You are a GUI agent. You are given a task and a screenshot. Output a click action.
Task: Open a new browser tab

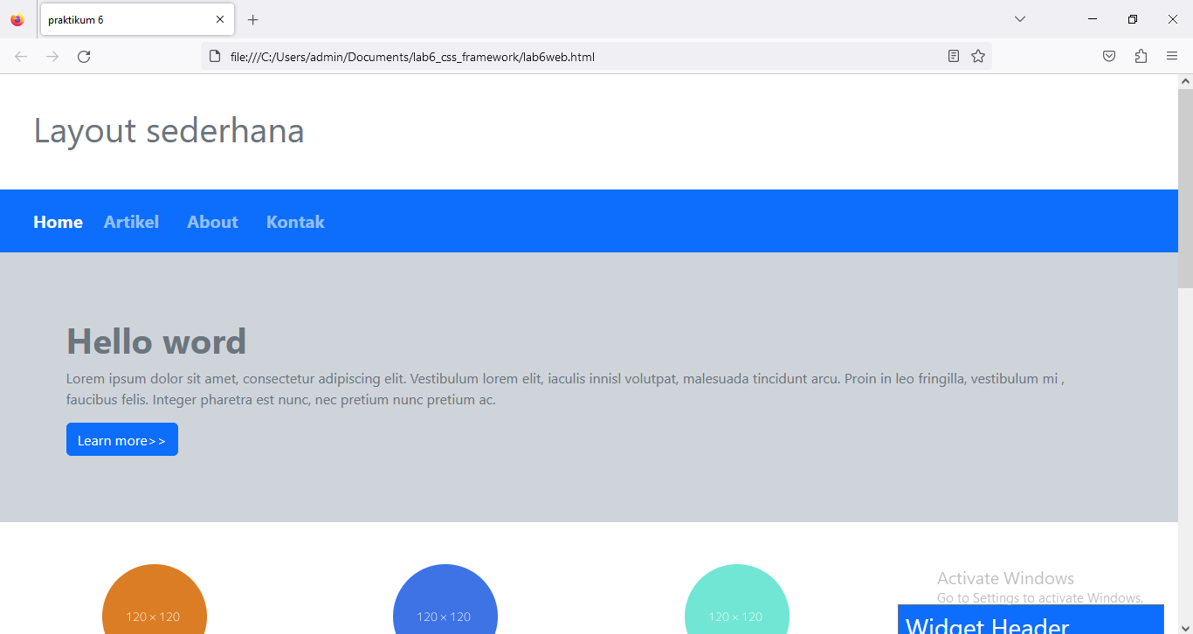tap(252, 18)
